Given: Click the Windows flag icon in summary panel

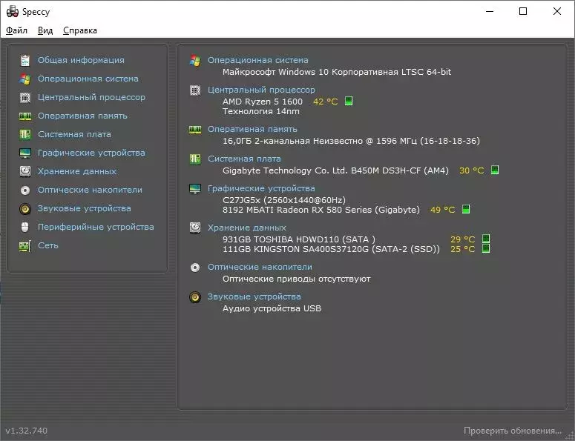Looking at the screenshot, I should tap(195, 61).
